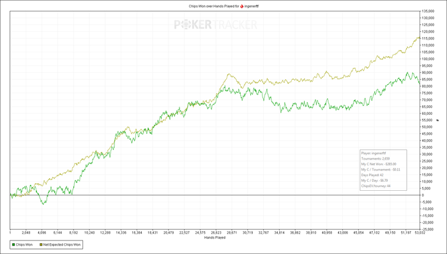Click the 'My C Net Won: -$285.00' line
The height and width of the screenshot is (254, 447).
pos(379,164)
